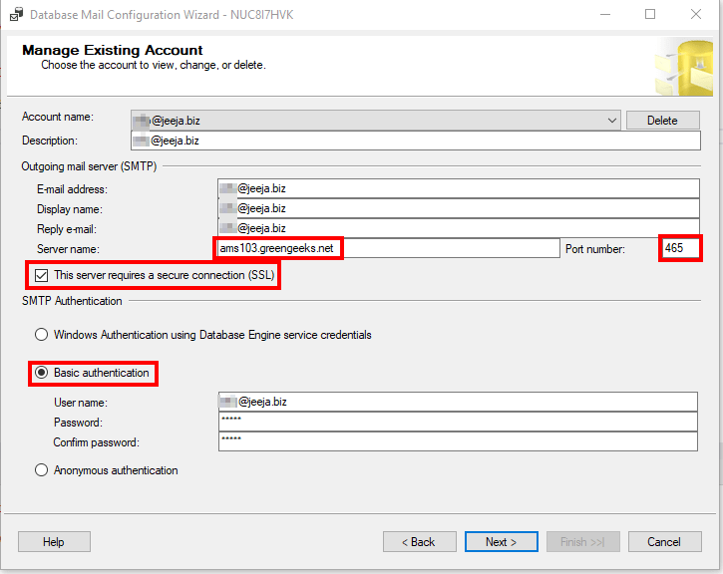This screenshot has width=723, height=574.
Task: Click the Display name input field
Action: (x=459, y=208)
